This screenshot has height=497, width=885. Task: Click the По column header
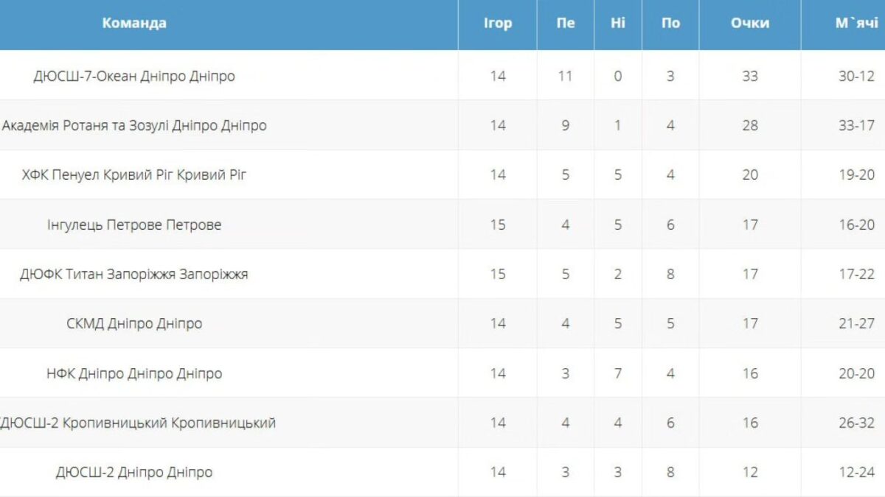pos(670,24)
